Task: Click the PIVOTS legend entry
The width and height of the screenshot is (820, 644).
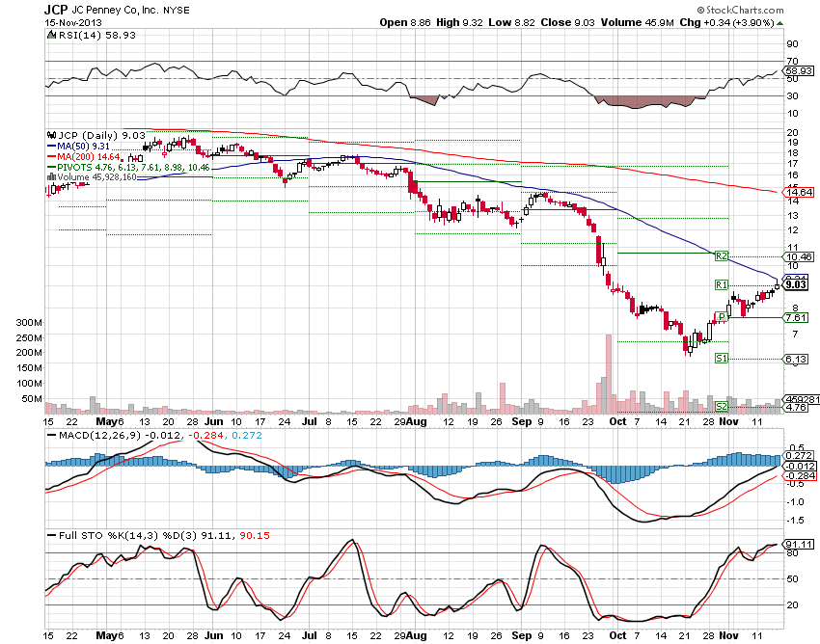Action: click(x=128, y=168)
